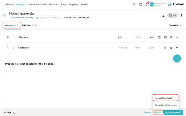
Task: Choose Request agenda items option
Action: pos(165,105)
